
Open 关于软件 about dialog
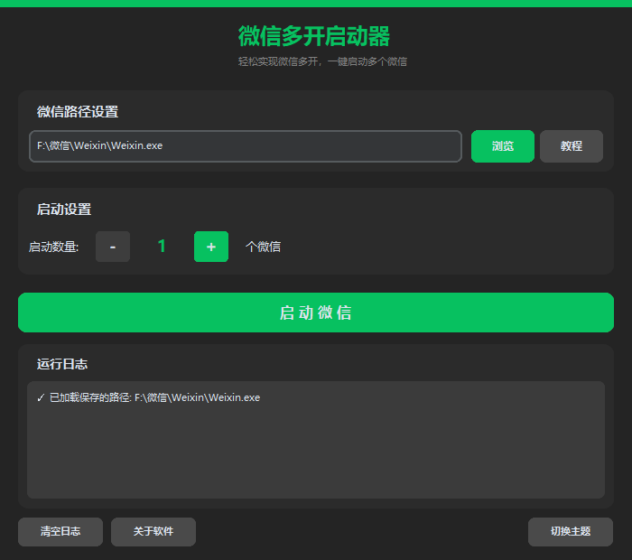(x=153, y=531)
